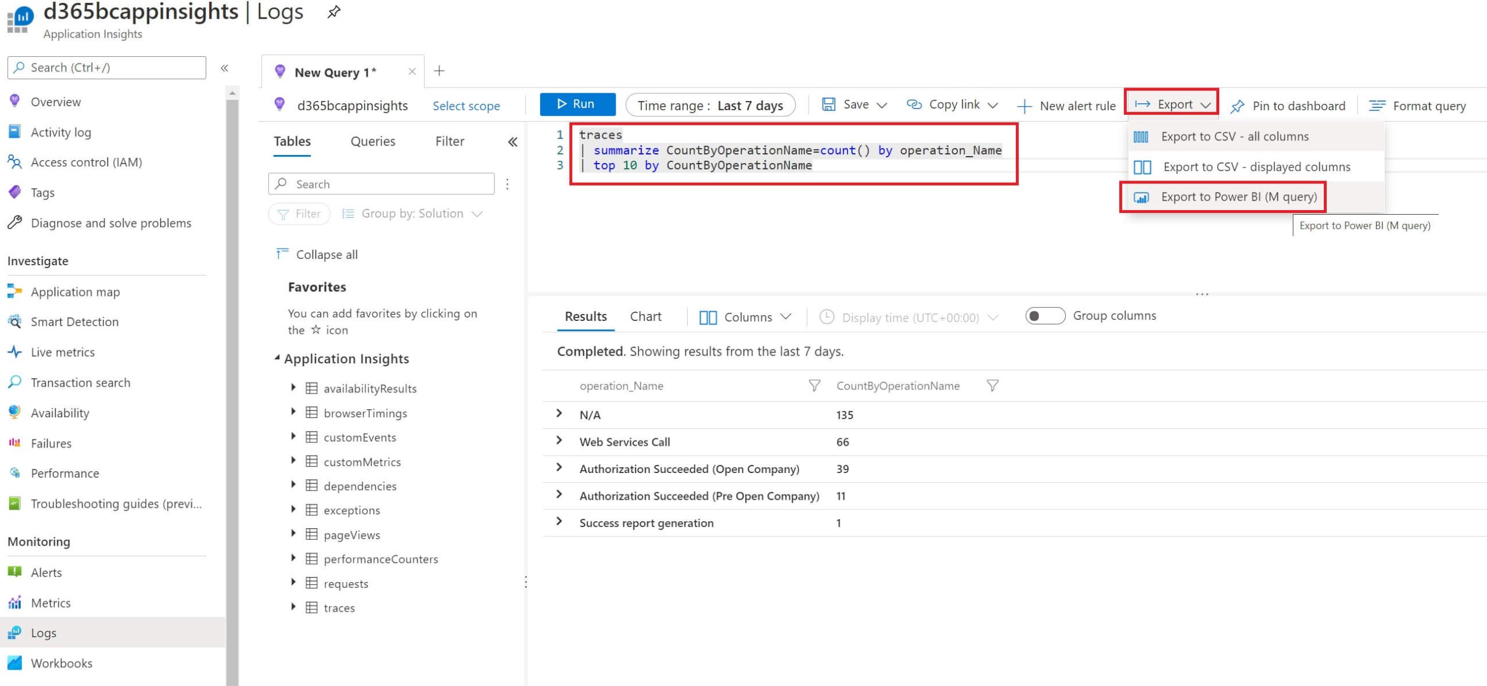Toggle the Group columns switch
Image resolution: width=1487 pixels, height=686 pixels.
tap(1045, 316)
